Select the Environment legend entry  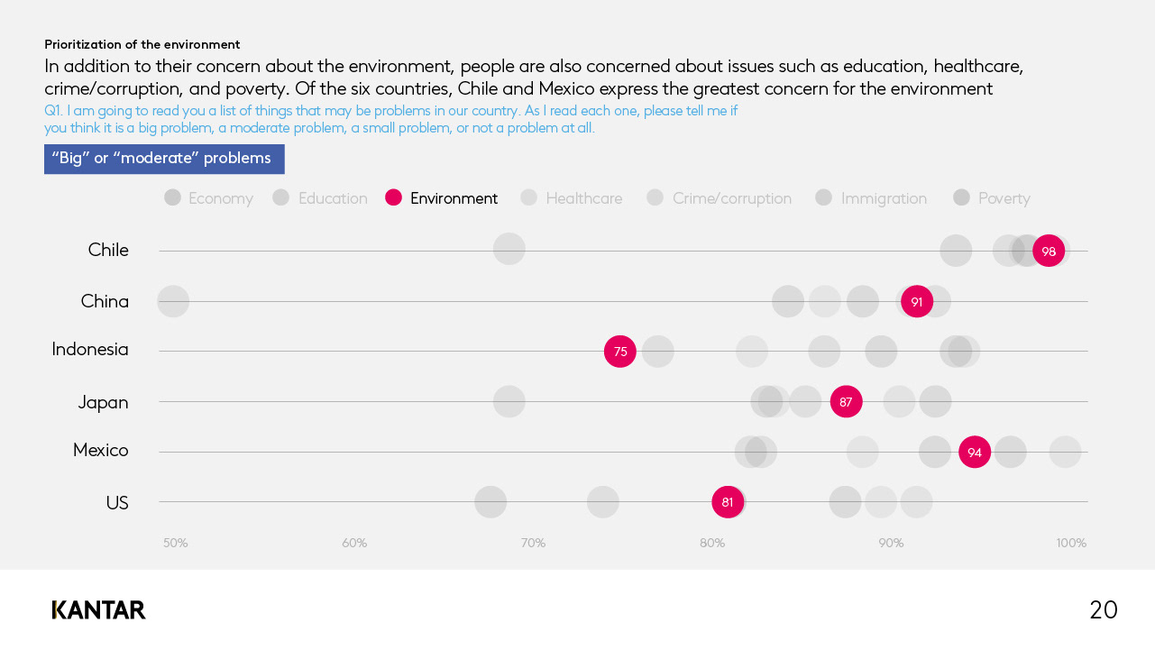tap(442, 198)
